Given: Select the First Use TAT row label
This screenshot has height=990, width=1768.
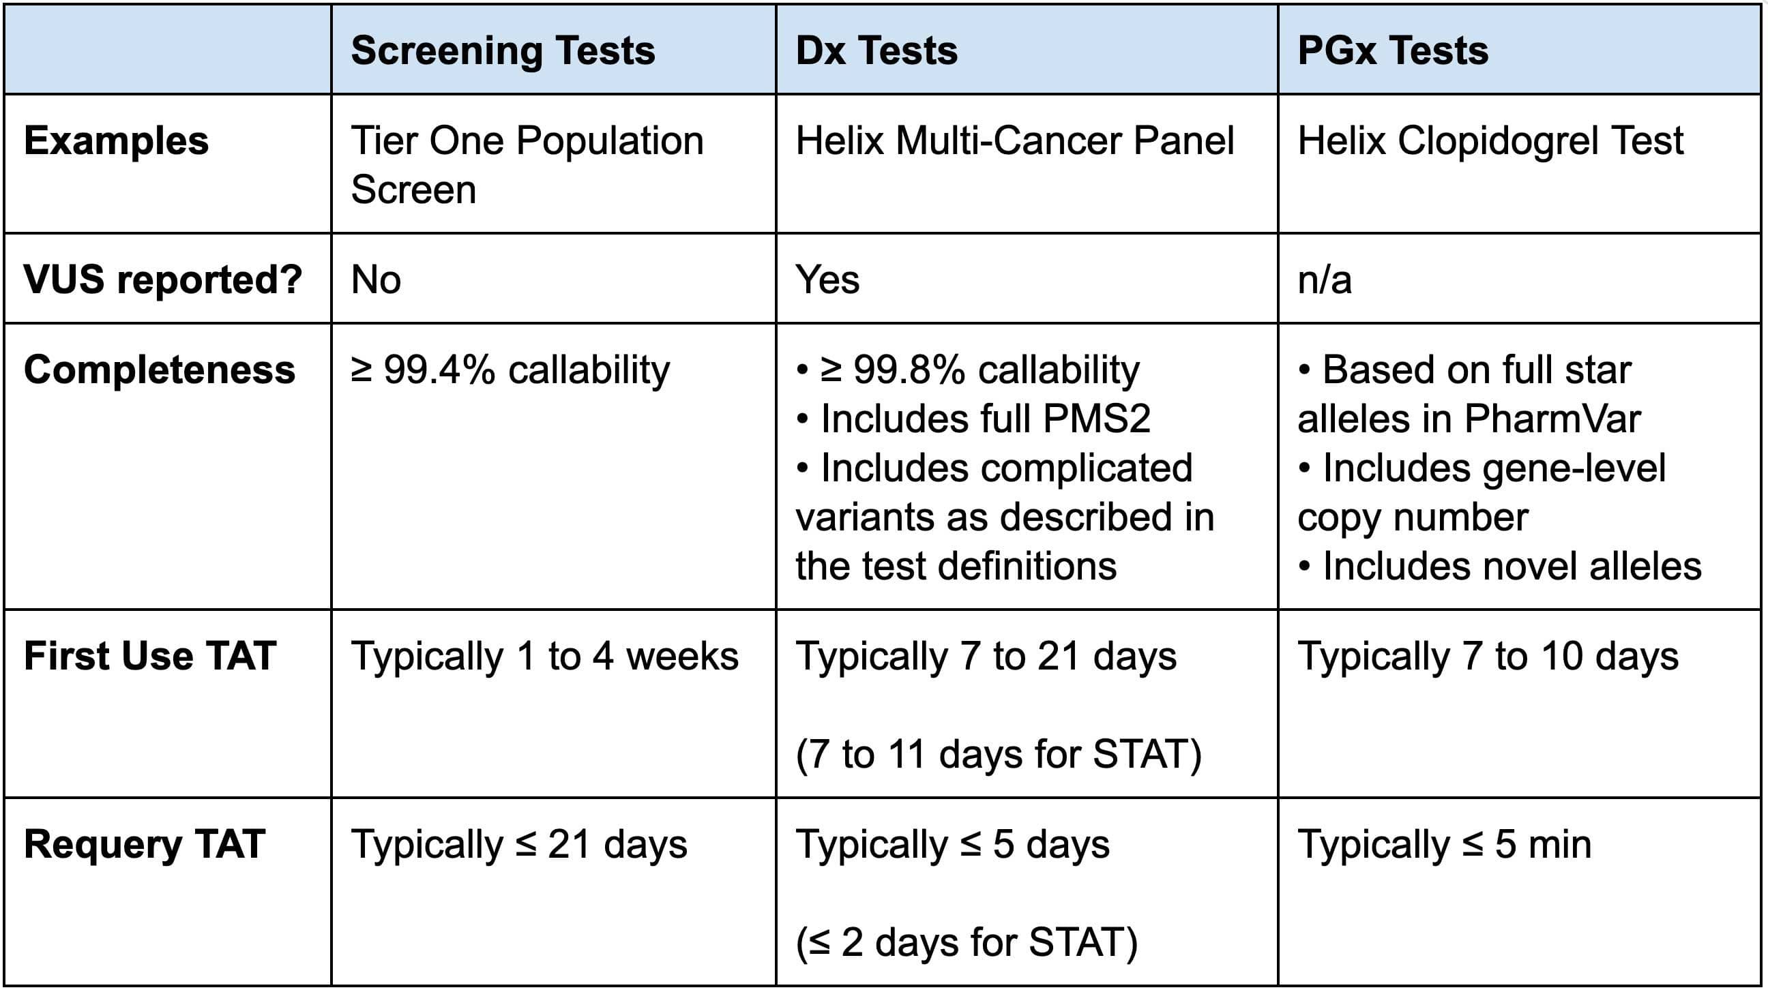Looking at the screenshot, I should pos(149,656).
